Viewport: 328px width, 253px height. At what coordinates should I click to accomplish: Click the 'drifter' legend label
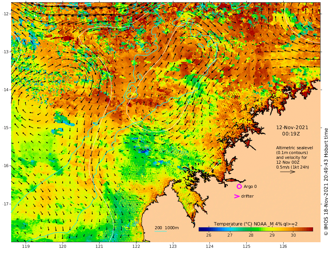coord(247,196)
